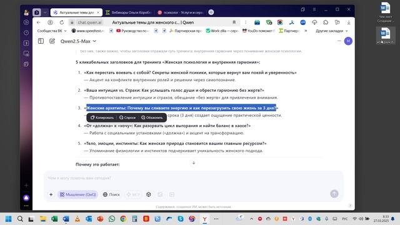Click the question mark help button
The height and width of the screenshot is (225, 400).
[x=350, y=206]
